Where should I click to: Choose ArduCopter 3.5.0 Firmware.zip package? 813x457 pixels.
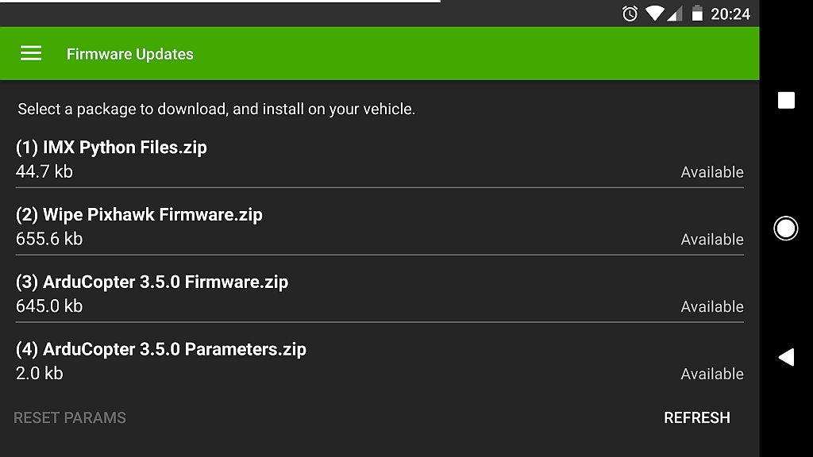[152, 282]
